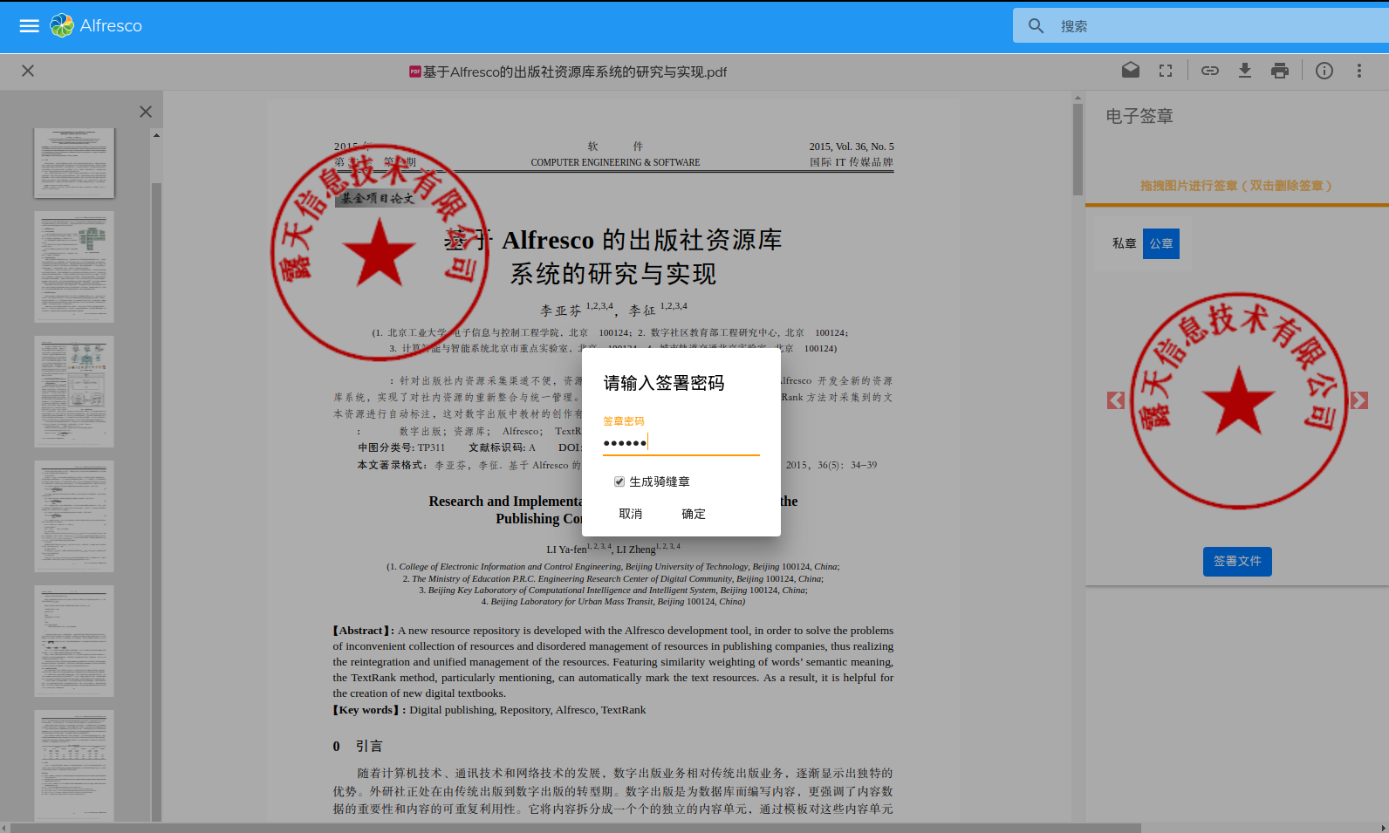The image size is (1389, 833).
Task: Select fifth page thumbnail
Action: click(74, 641)
